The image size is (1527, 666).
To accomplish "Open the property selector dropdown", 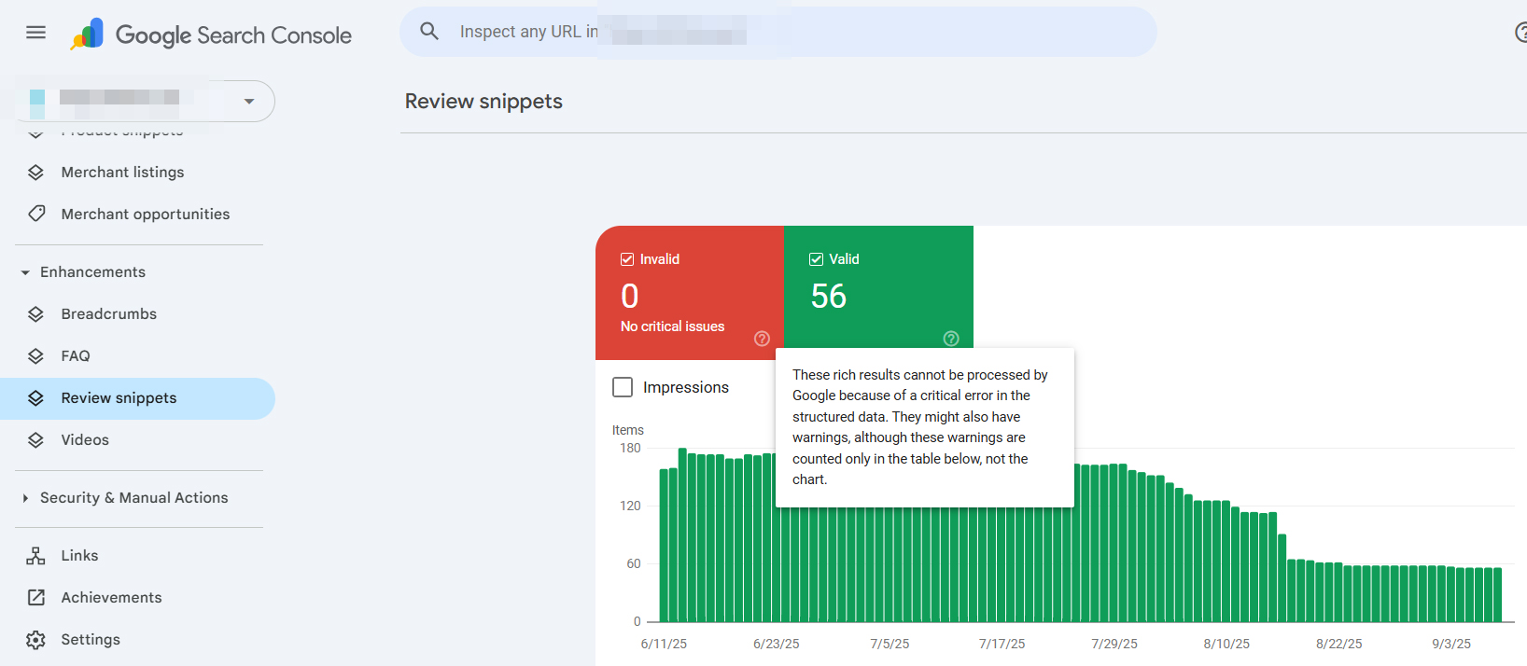I will pyautogui.click(x=248, y=101).
